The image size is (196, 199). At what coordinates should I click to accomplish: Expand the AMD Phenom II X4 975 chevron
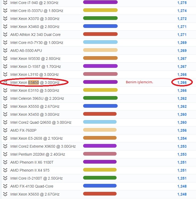click(x=5, y=170)
